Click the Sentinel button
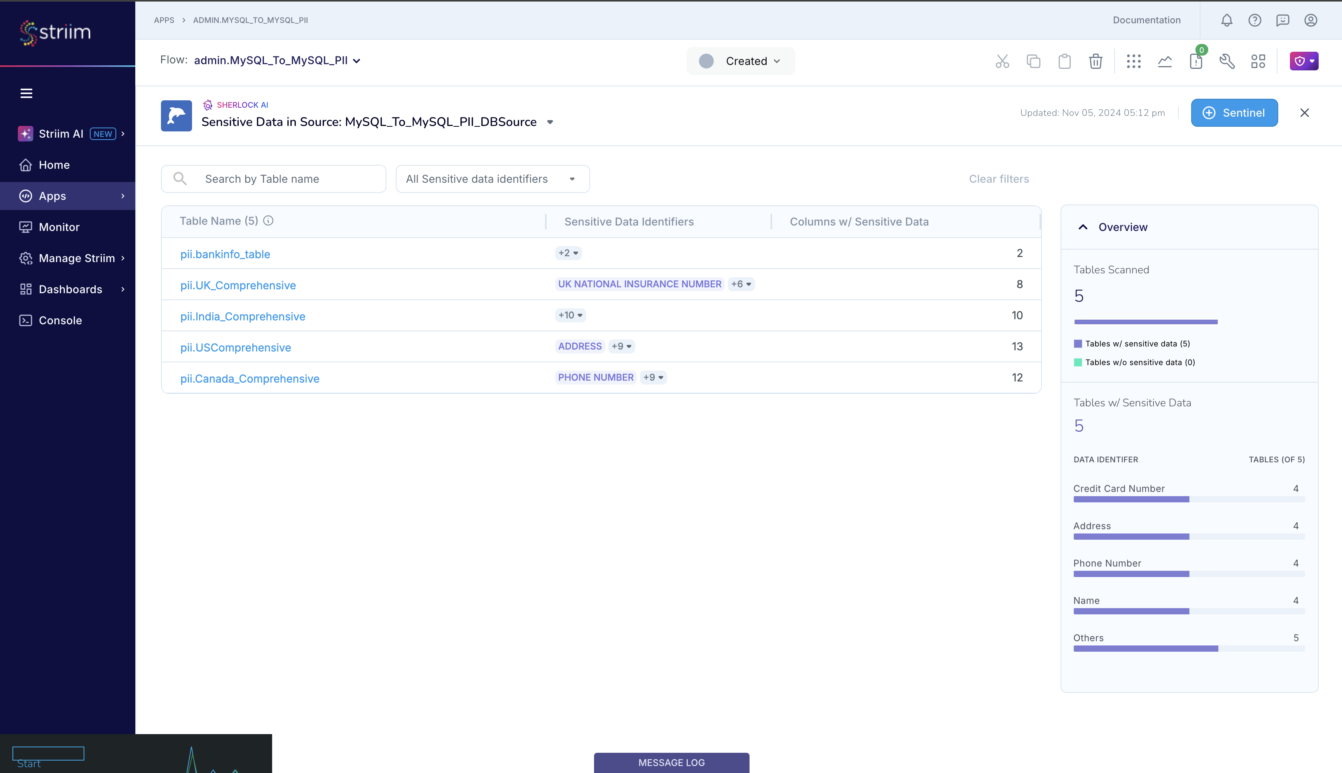This screenshot has height=773, width=1342. pos(1234,112)
